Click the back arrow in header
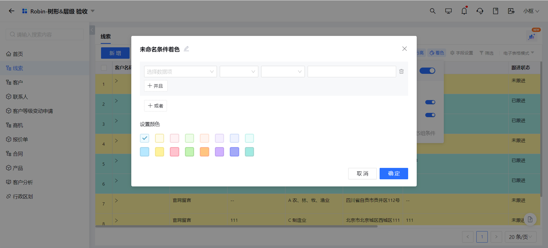This screenshot has height=248, width=548. coord(11,11)
